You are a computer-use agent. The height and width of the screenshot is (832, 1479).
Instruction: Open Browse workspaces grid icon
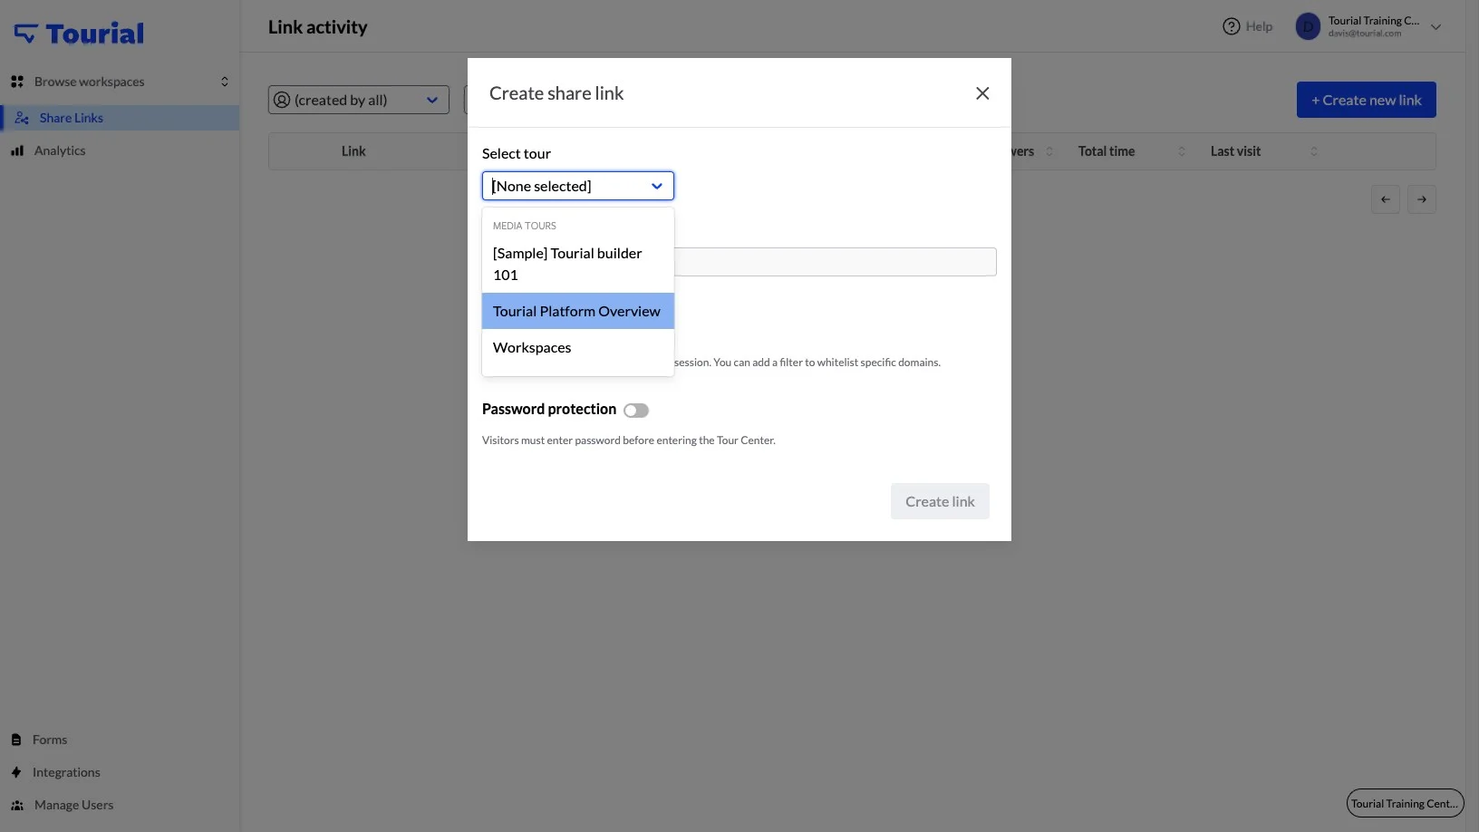pyautogui.click(x=17, y=82)
